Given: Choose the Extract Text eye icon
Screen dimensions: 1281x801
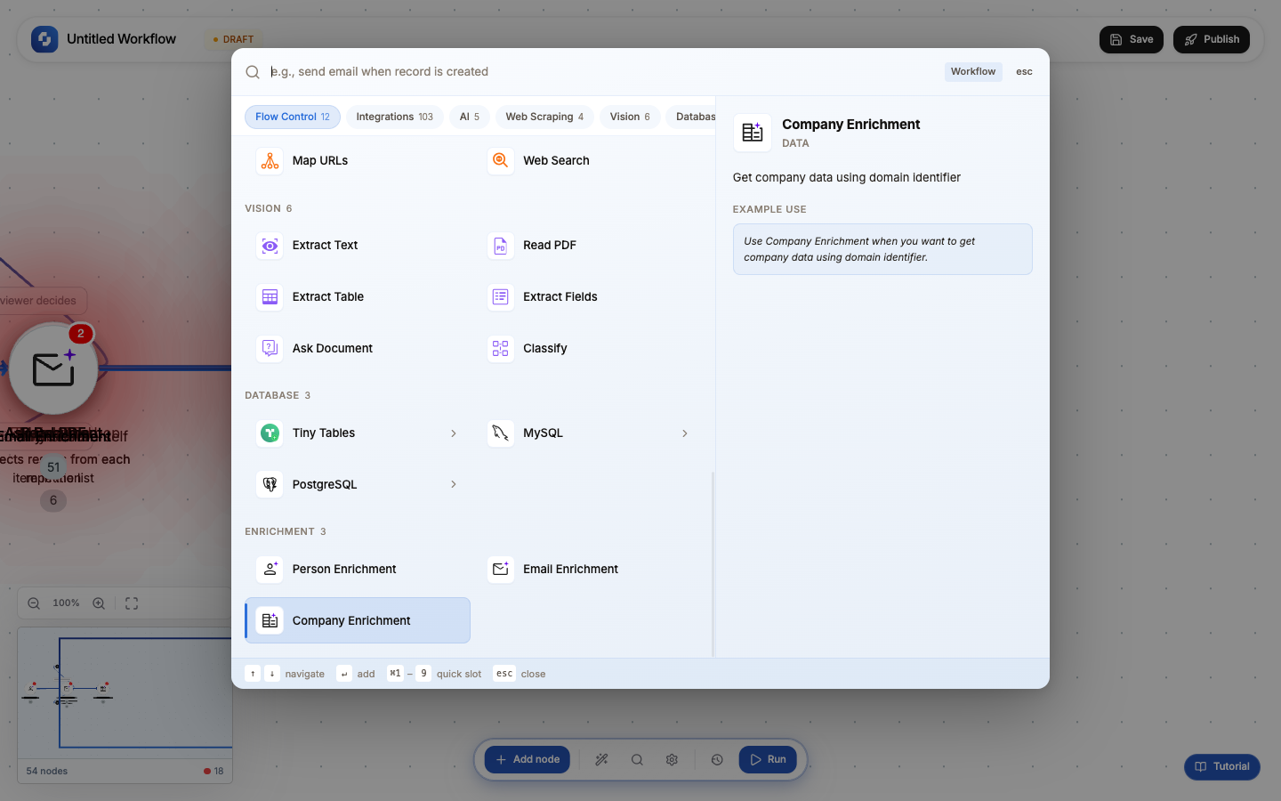Looking at the screenshot, I should pyautogui.click(x=270, y=246).
